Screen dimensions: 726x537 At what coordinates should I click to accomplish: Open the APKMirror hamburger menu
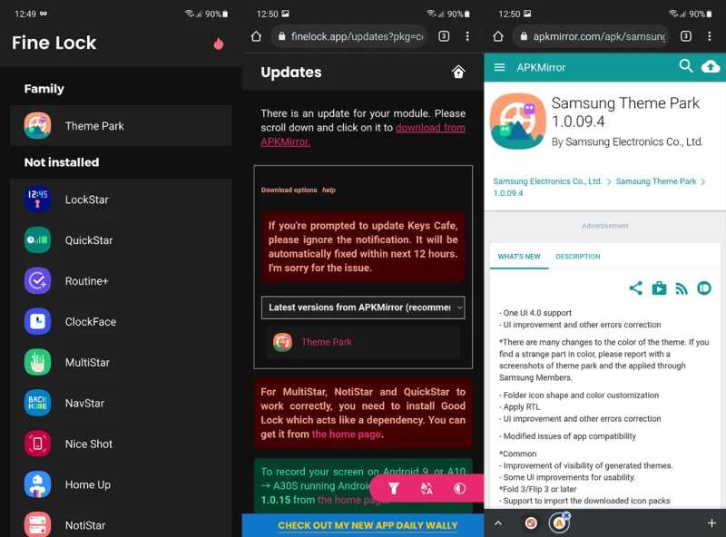(499, 68)
